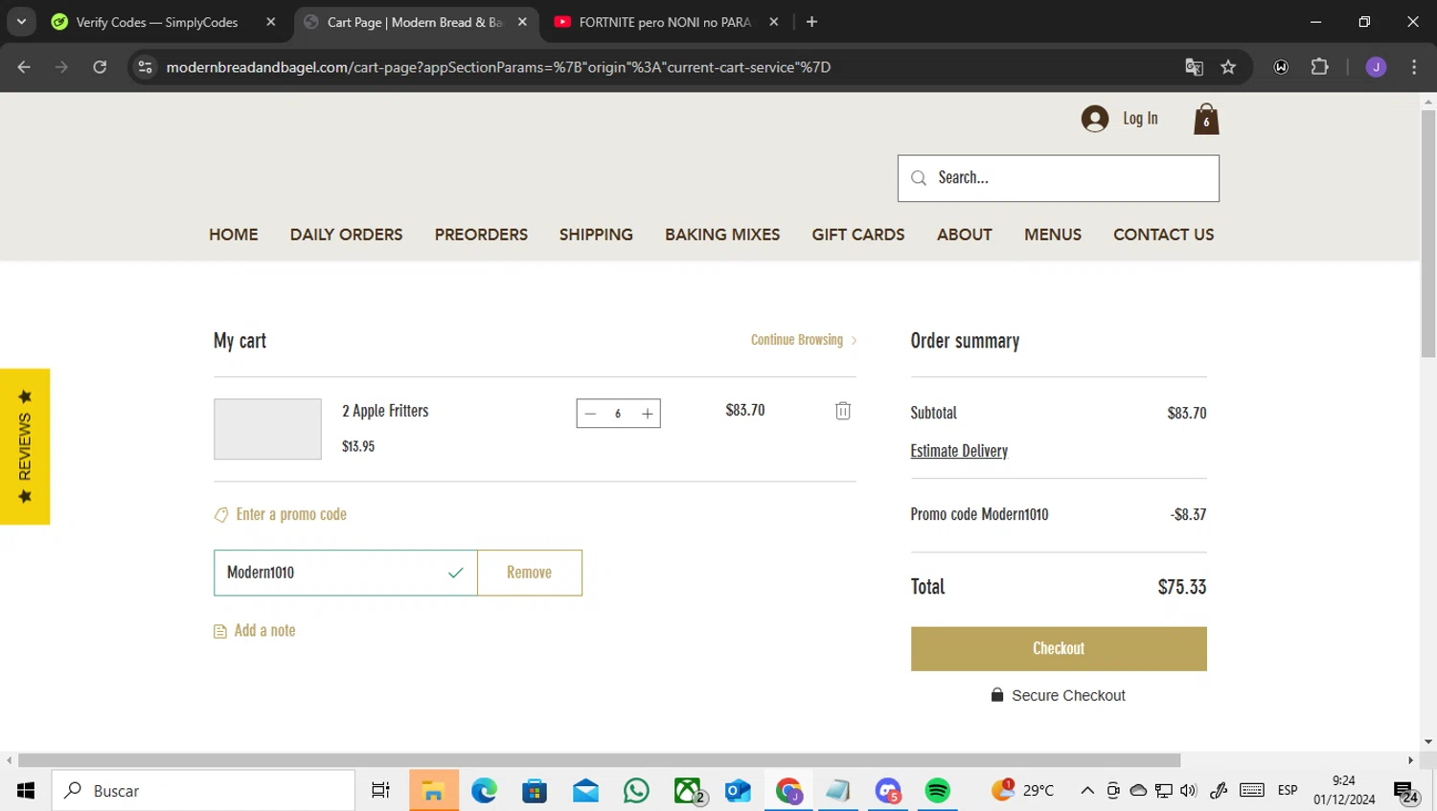This screenshot has width=1437, height=811.
Task: Click the weather widget showing 29°C
Action: click(1023, 790)
